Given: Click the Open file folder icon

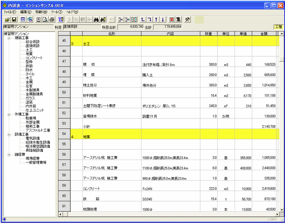Looking at the screenshot, I should point(7,19).
